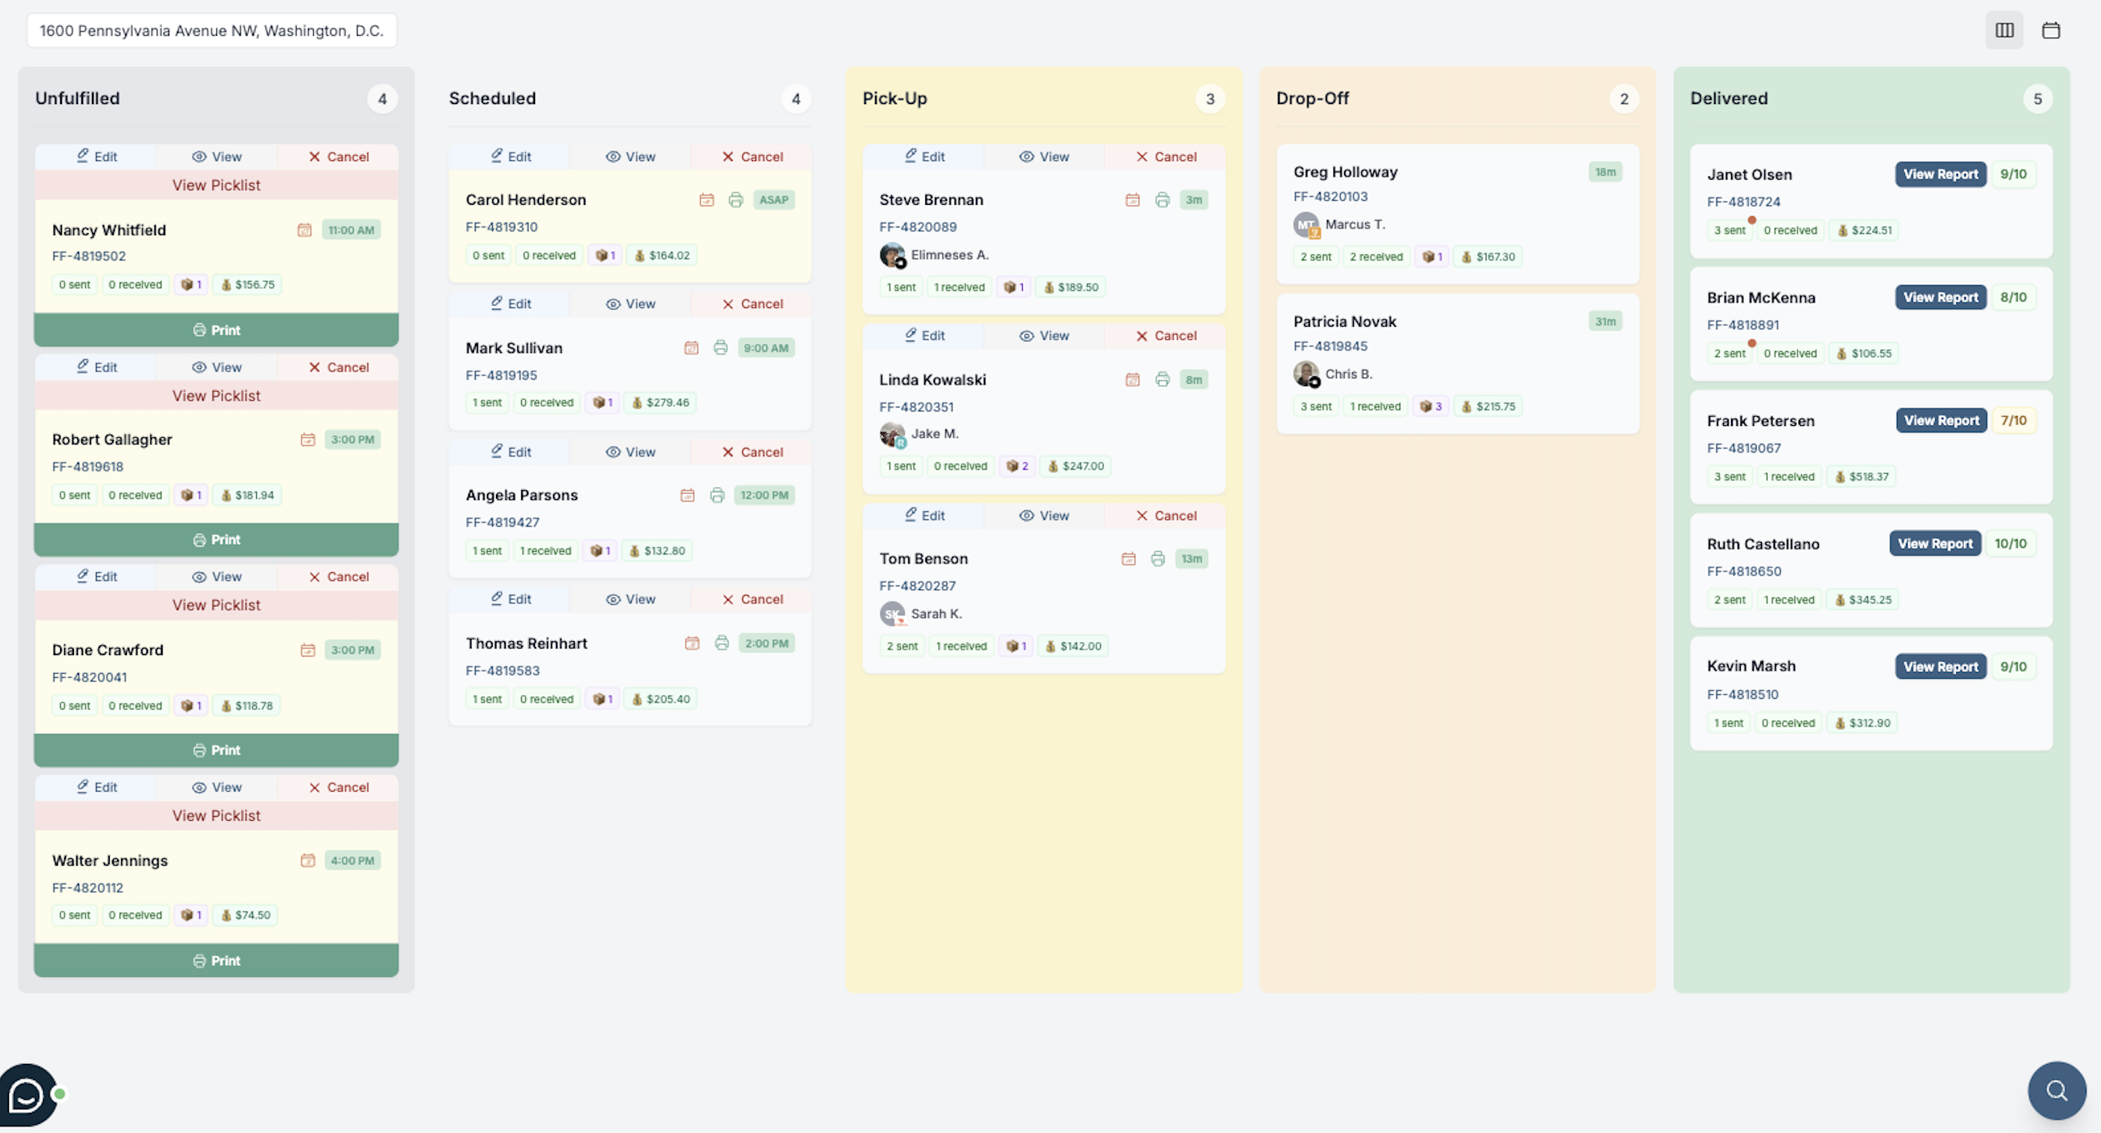Click calendar icon on Nancy Whitfield card

(x=304, y=230)
